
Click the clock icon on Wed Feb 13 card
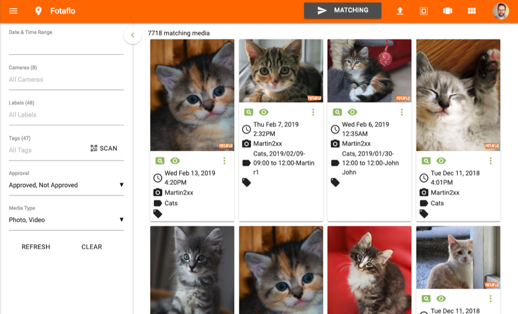[158, 178]
